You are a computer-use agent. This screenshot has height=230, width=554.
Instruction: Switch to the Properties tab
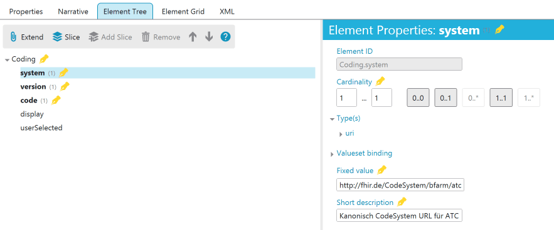(26, 12)
